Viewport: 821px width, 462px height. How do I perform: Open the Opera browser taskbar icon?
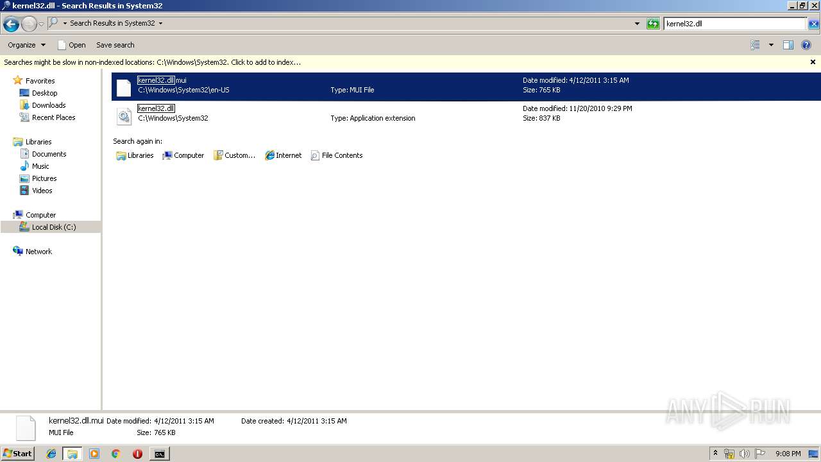click(137, 454)
